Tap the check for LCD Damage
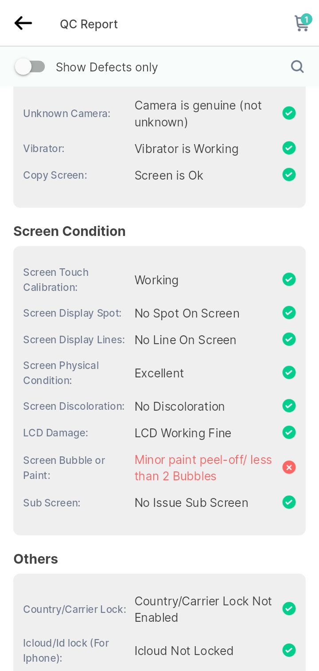319x671 pixels. (x=289, y=432)
